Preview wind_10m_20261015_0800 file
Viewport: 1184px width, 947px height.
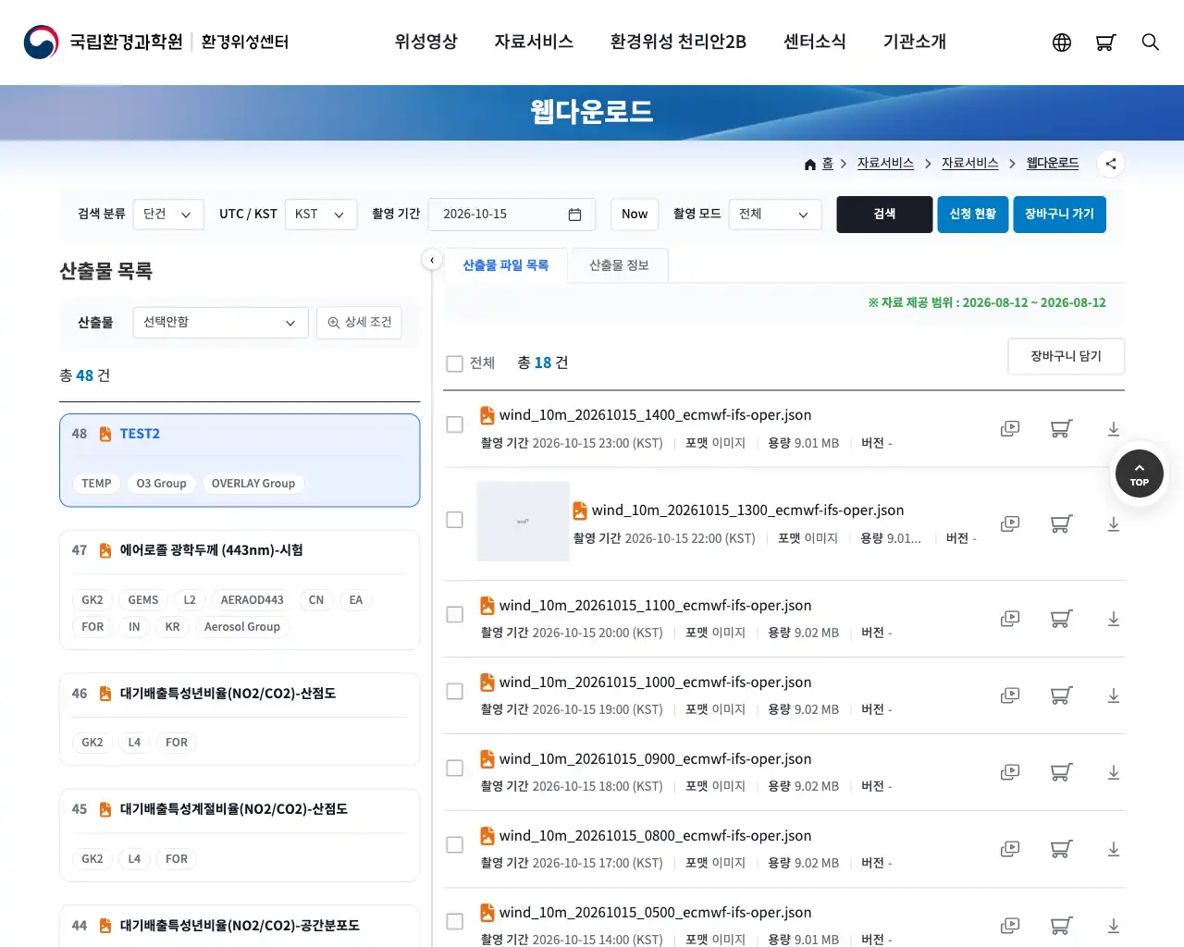tap(1010, 849)
